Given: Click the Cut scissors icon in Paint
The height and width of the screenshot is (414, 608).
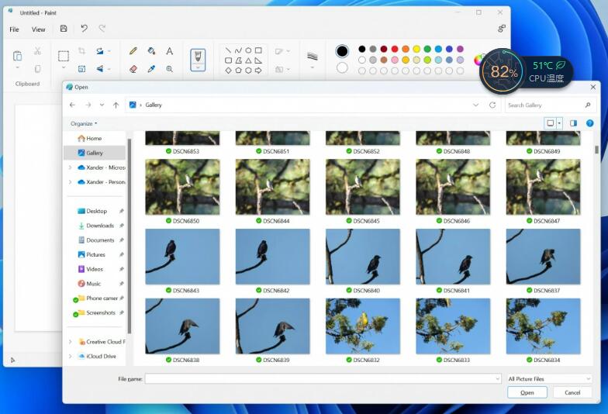Looking at the screenshot, I should coord(37,51).
